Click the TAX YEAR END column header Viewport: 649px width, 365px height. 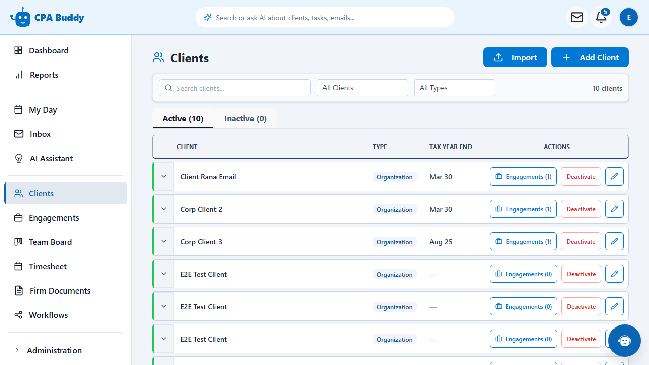(x=451, y=147)
